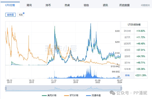Click the LTC阶段涨幅 table header
This screenshot has width=152, height=99.
click(134, 25)
